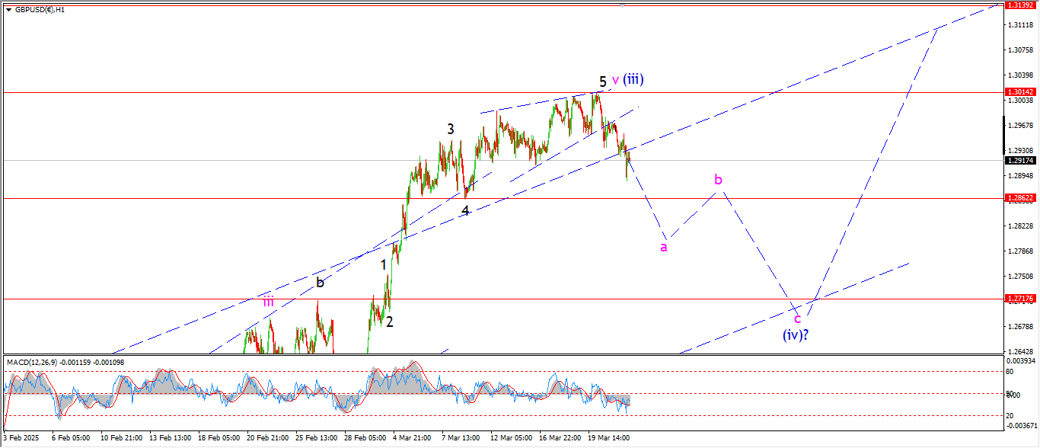The width and height of the screenshot is (1040, 448).
Task: Click the magenta projected wave label b
Action: [x=718, y=179]
